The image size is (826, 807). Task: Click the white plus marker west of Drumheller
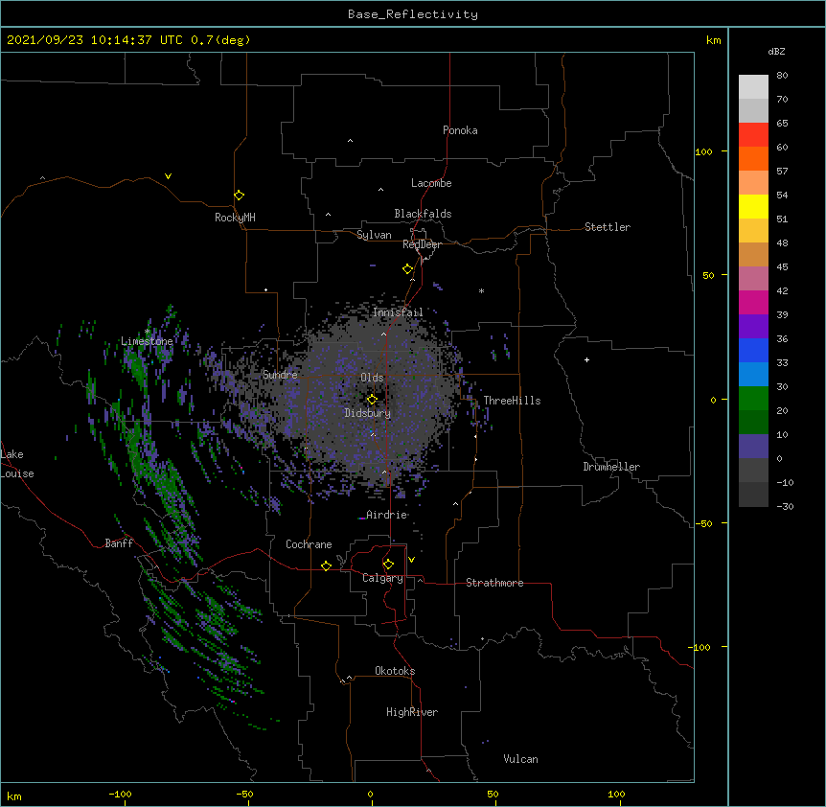coord(586,359)
